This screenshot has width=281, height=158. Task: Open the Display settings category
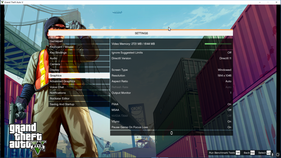pos(79,70)
